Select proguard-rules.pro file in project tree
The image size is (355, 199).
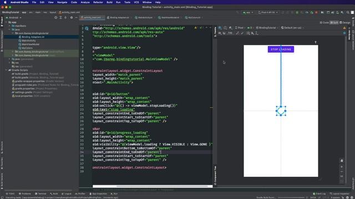pos(26,85)
